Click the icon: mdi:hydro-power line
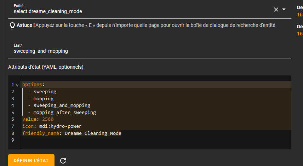303x166 pixels. (x=52, y=126)
